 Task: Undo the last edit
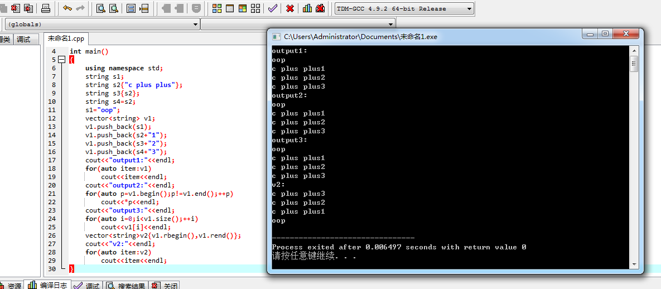pyautogui.click(x=67, y=8)
